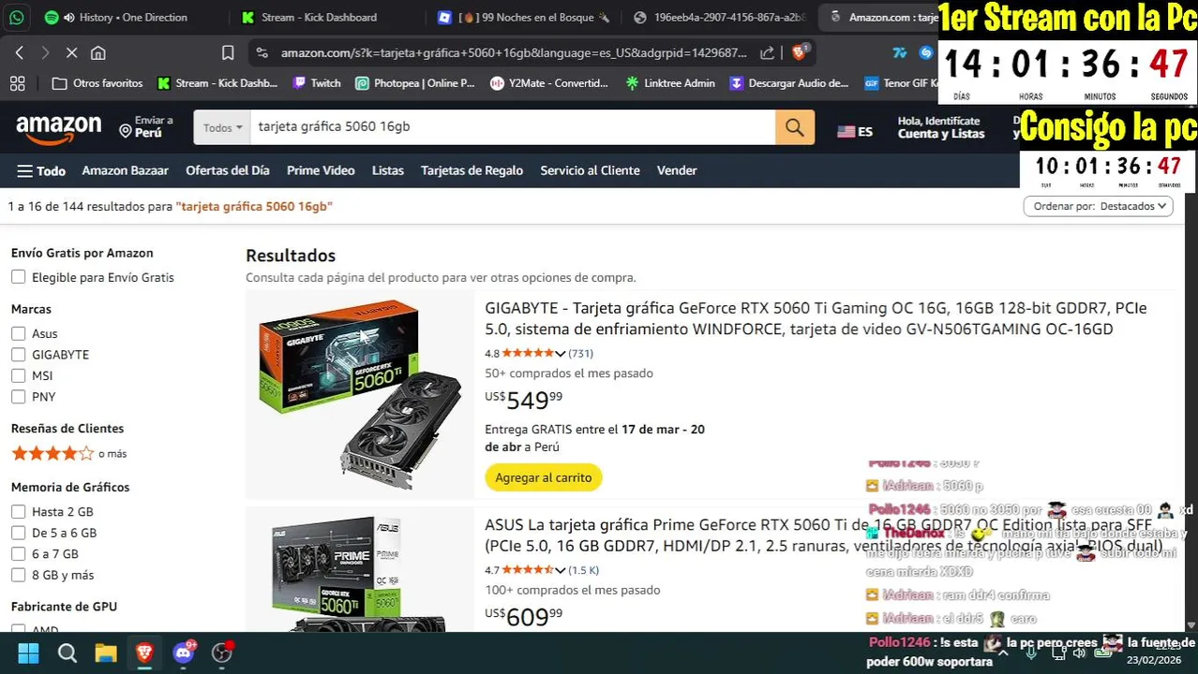Tick the 8 GB y más checkbox

click(18, 575)
